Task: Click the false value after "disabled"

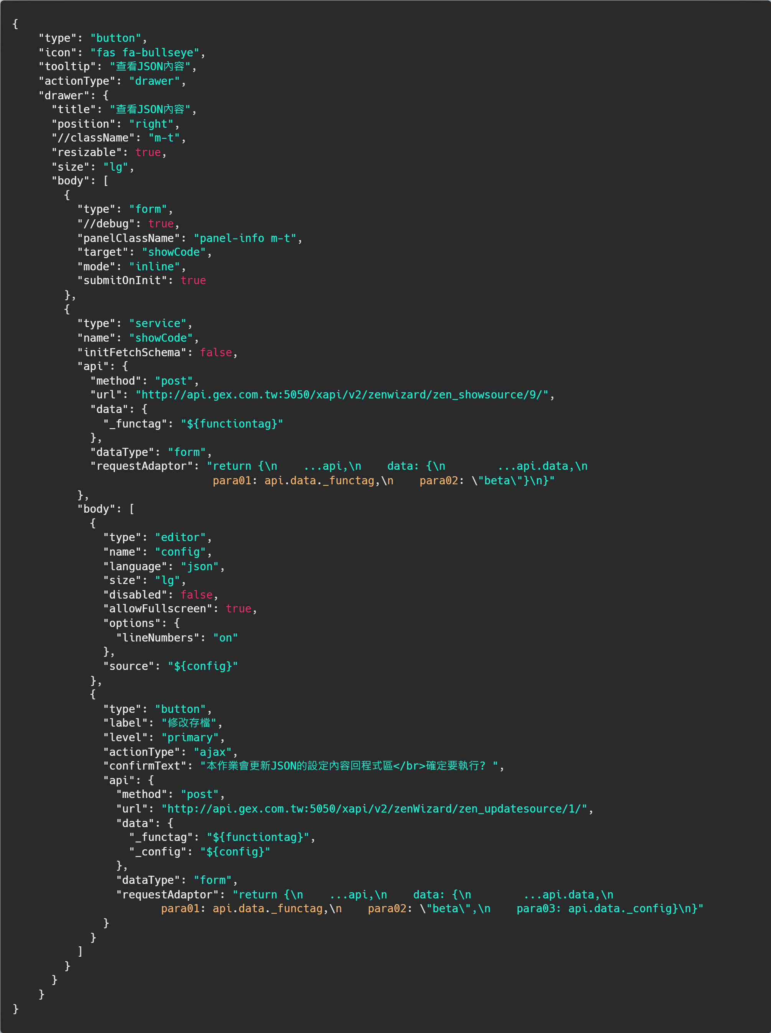Action: [196, 595]
